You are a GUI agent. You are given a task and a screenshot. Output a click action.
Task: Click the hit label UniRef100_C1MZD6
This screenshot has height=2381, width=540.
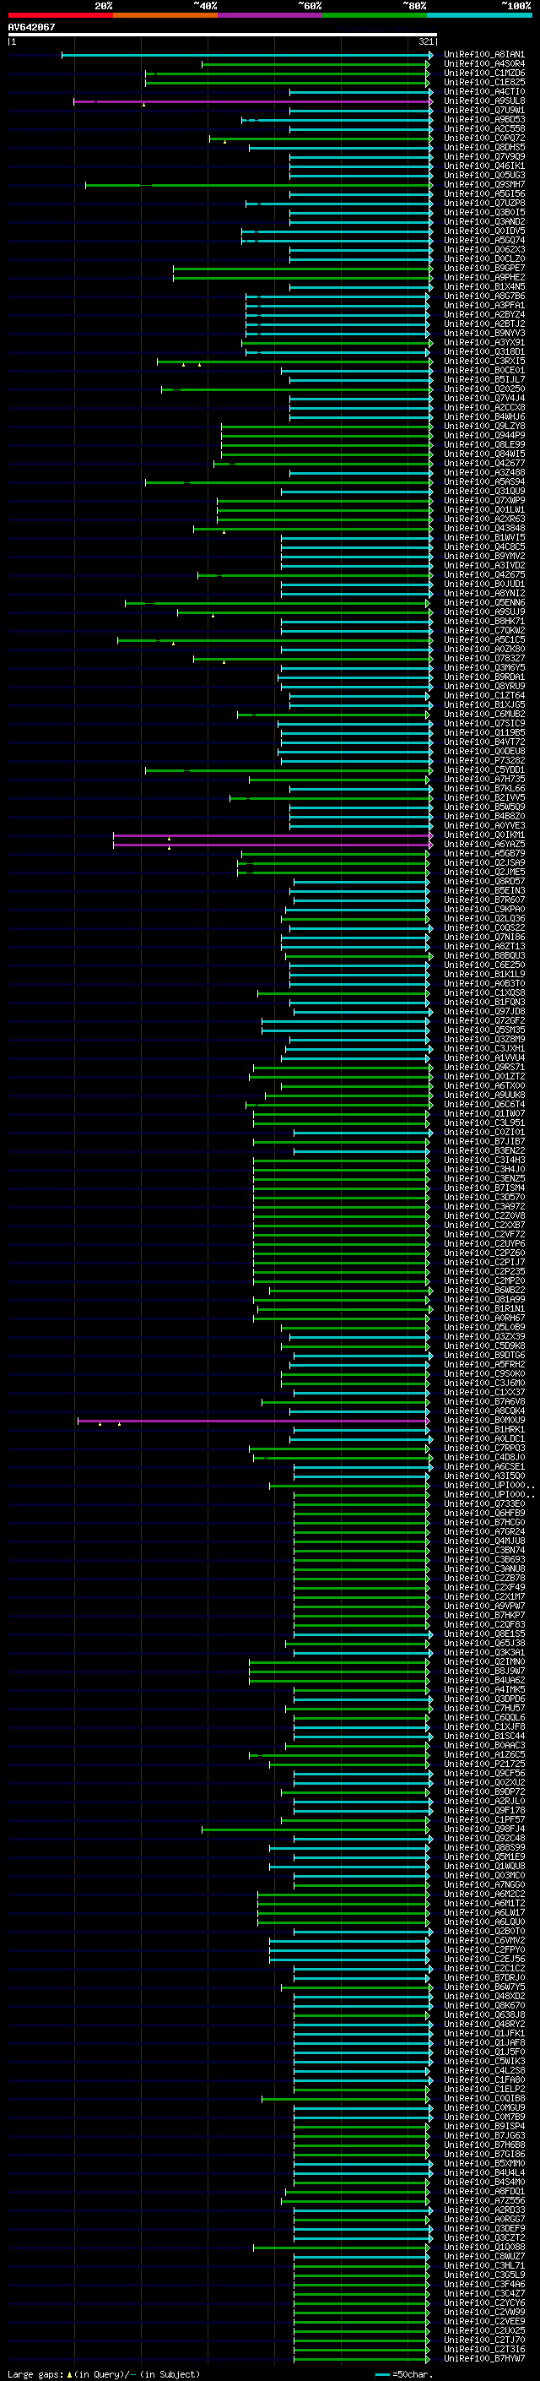tap(483, 73)
